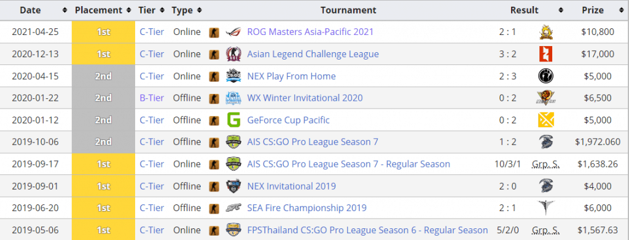Click the orange opponent logo in Asian Legend row

(x=545, y=54)
